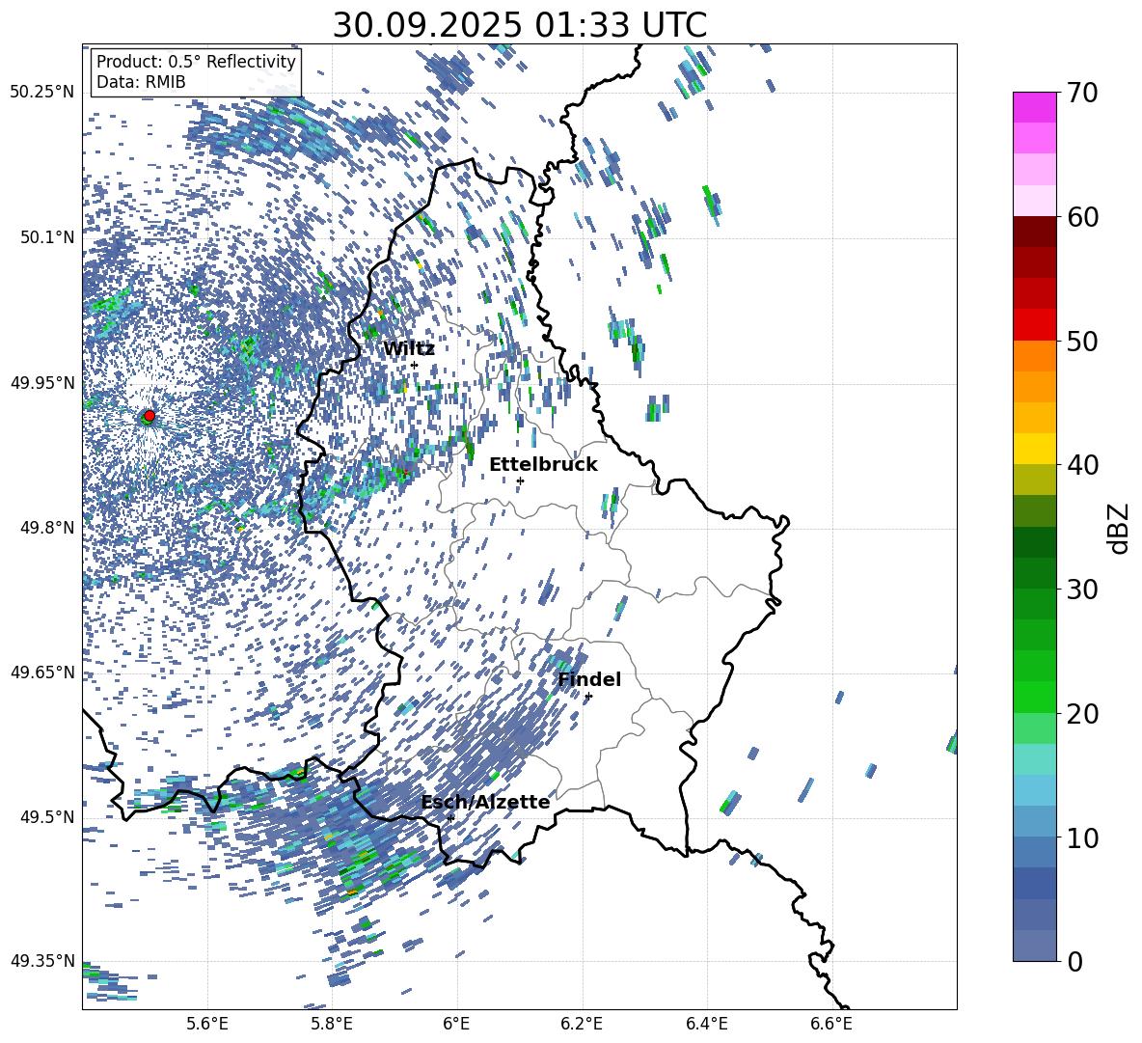This screenshot has width=1142, height=1043.
Task: Select the Ettelbruck city label
Action: point(543,465)
